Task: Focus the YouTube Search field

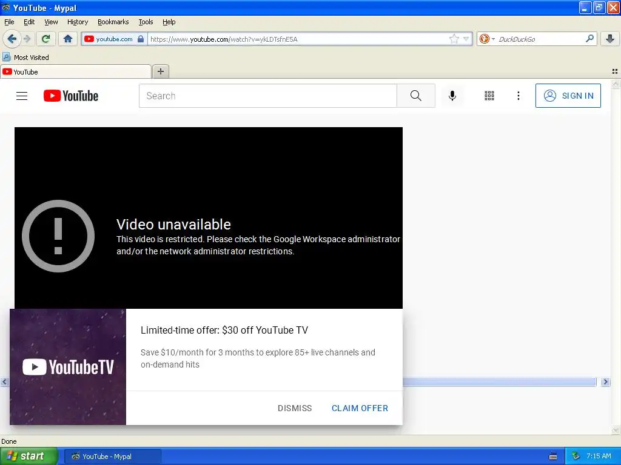Action: tap(267, 96)
